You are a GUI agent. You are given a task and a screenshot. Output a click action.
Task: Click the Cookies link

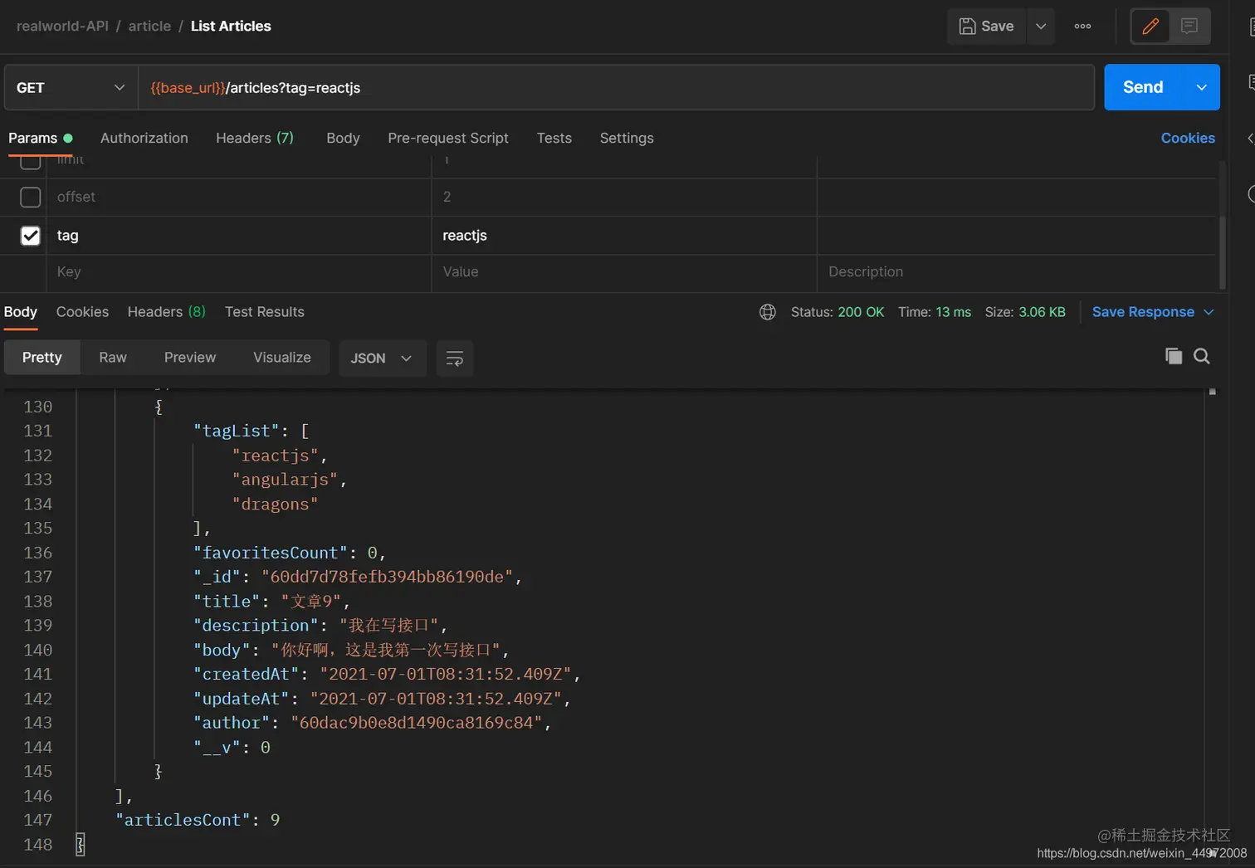point(1188,138)
